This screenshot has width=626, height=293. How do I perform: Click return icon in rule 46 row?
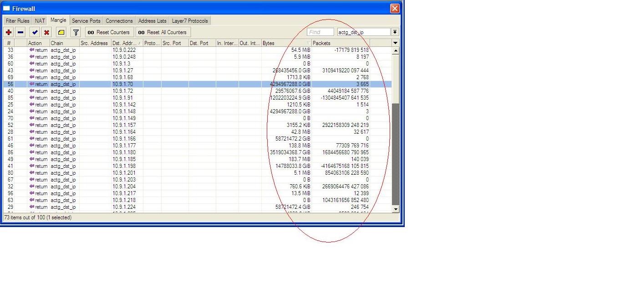click(32, 146)
